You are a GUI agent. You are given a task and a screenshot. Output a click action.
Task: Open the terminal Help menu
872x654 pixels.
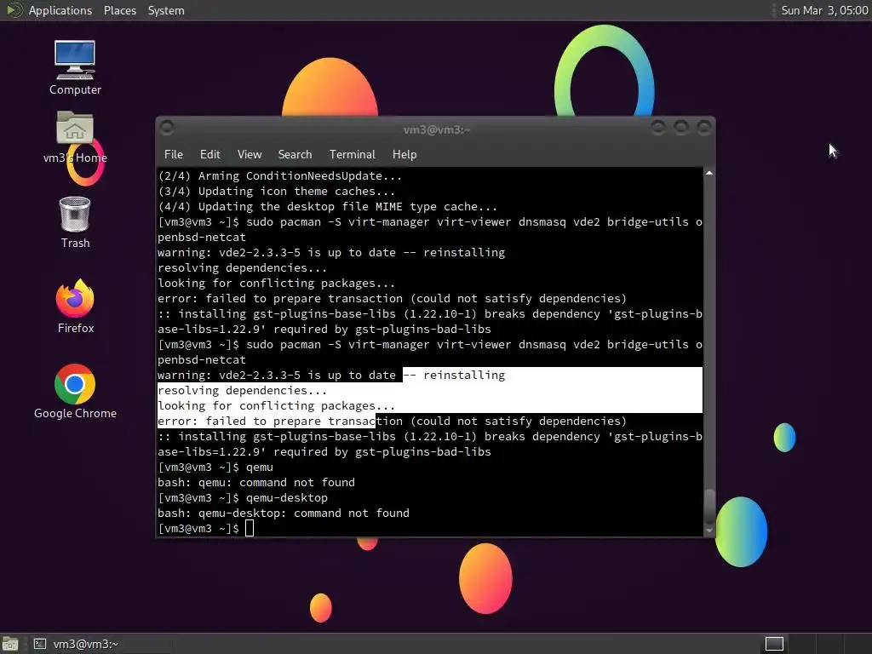pyautogui.click(x=404, y=155)
